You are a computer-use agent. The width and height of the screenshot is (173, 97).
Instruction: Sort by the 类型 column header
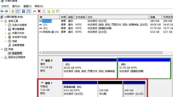[71, 17]
